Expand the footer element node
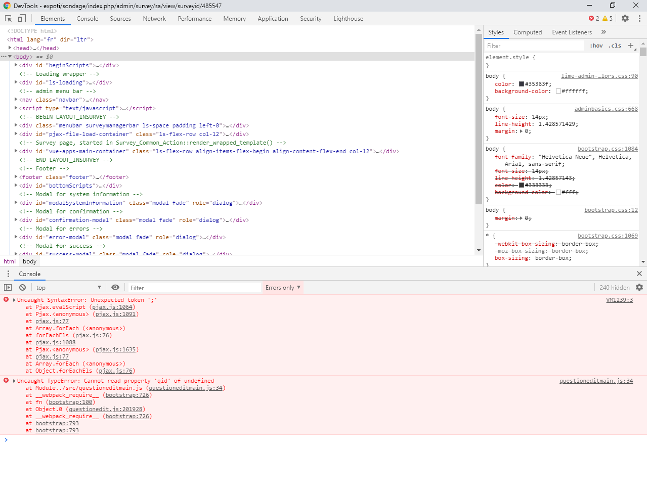The height and width of the screenshot is (496, 647). tap(16, 177)
